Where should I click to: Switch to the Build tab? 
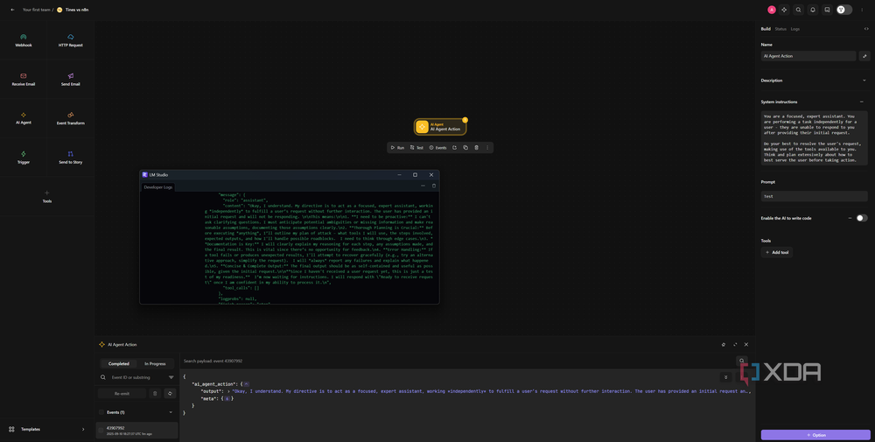point(766,29)
